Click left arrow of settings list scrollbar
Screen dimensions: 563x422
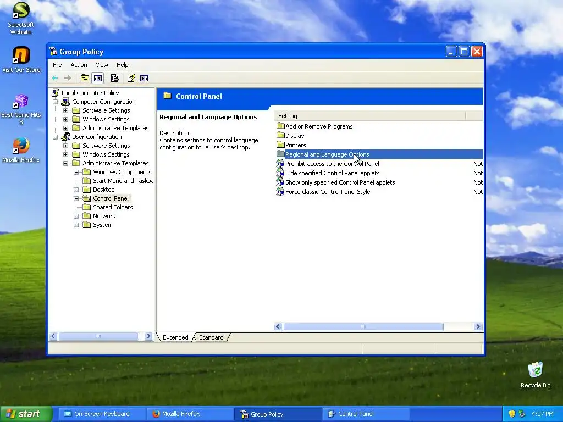(278, 326)
